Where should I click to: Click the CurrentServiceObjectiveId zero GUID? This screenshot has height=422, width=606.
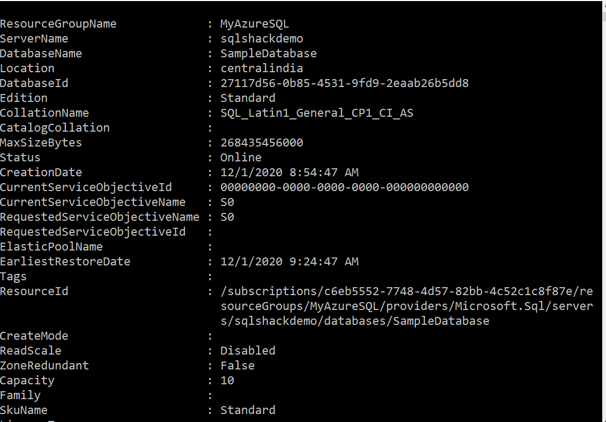tap(344, 187)
